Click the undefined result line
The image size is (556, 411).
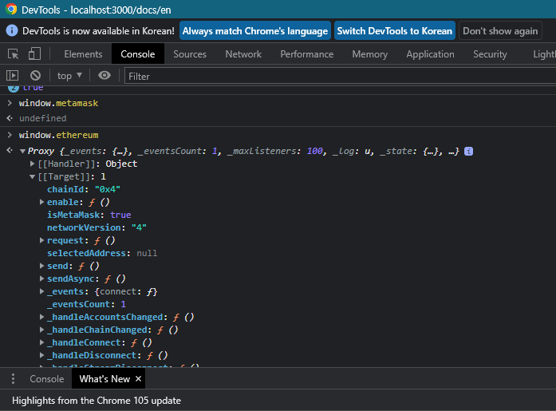click(43, 118)
